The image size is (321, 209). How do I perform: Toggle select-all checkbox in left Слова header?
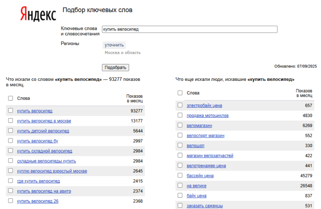10,98
